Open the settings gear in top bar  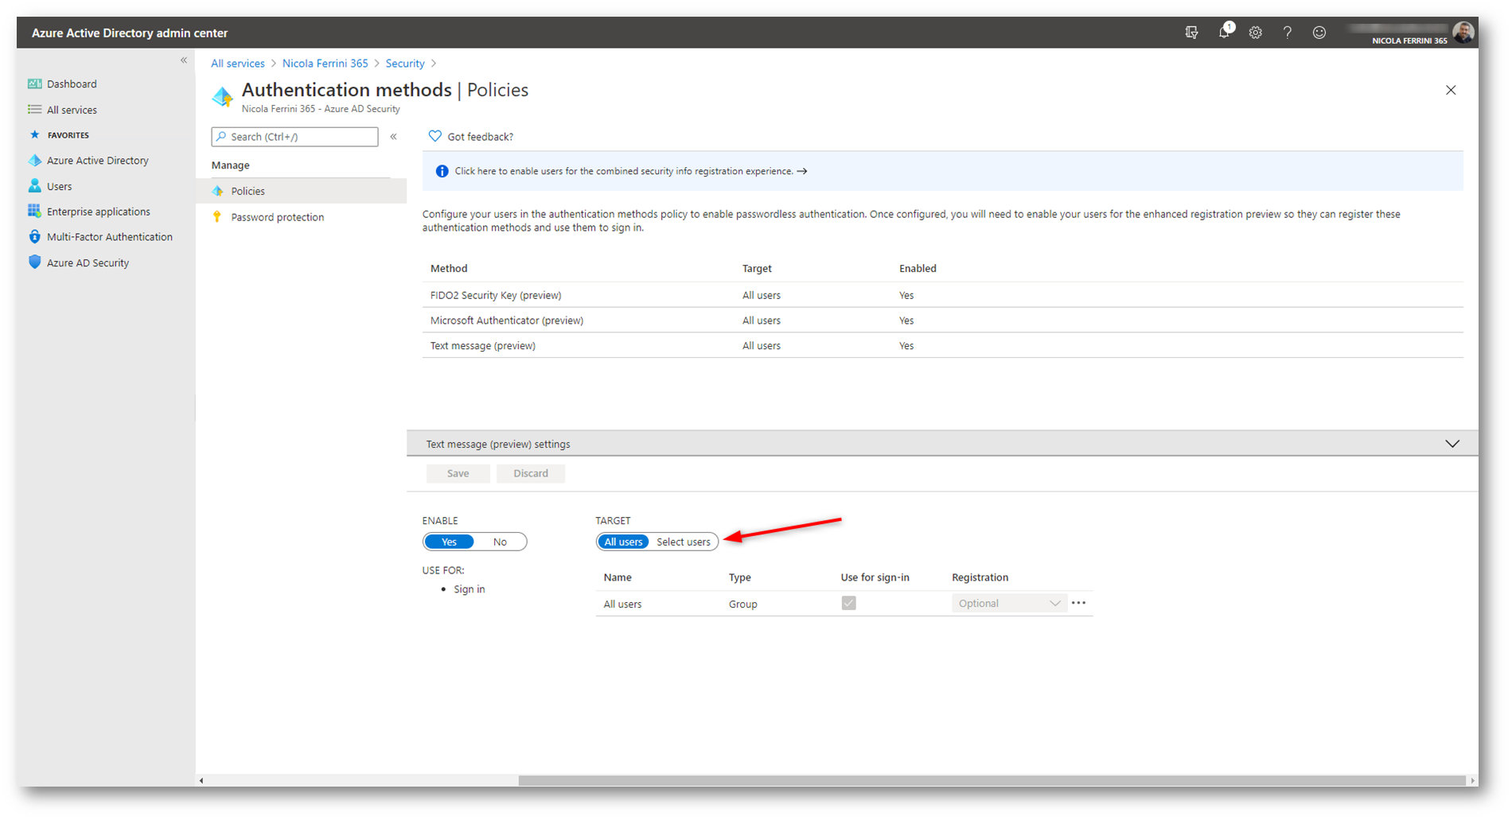point(1256,33)
